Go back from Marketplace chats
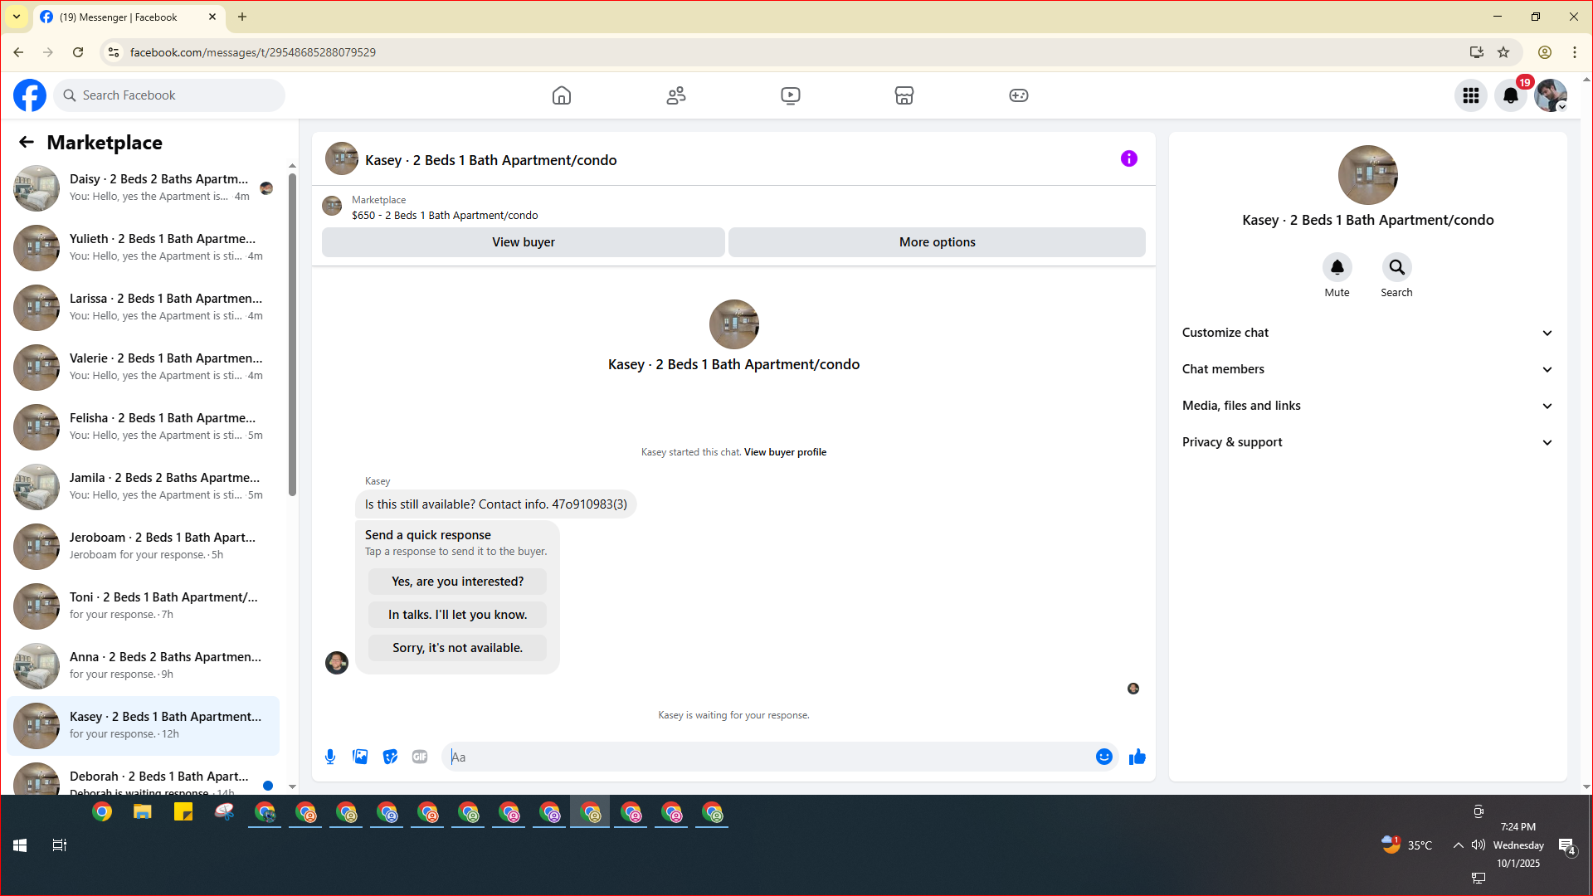Screen dimensions: 1593x896 (x=27, y=143)
